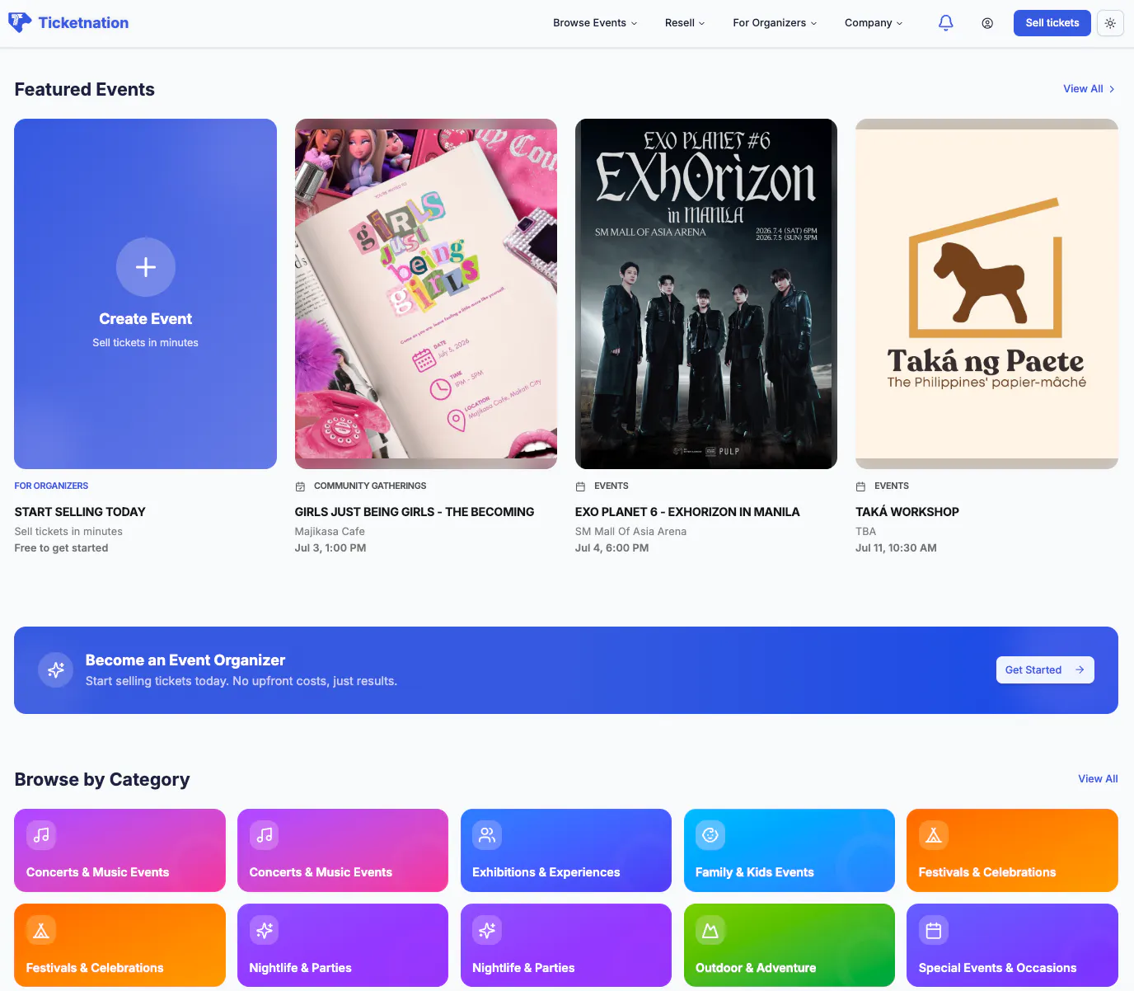The width and height of the screenshot is (1134, 991).
Task: Click the calendar icon above Taká Workshop title
Action: [x=861, y=486]
